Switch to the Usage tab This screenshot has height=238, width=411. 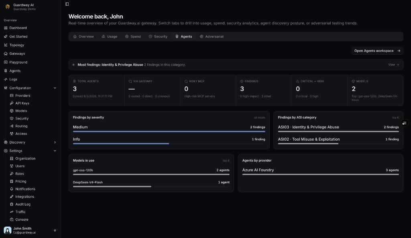tap(109, 37)
